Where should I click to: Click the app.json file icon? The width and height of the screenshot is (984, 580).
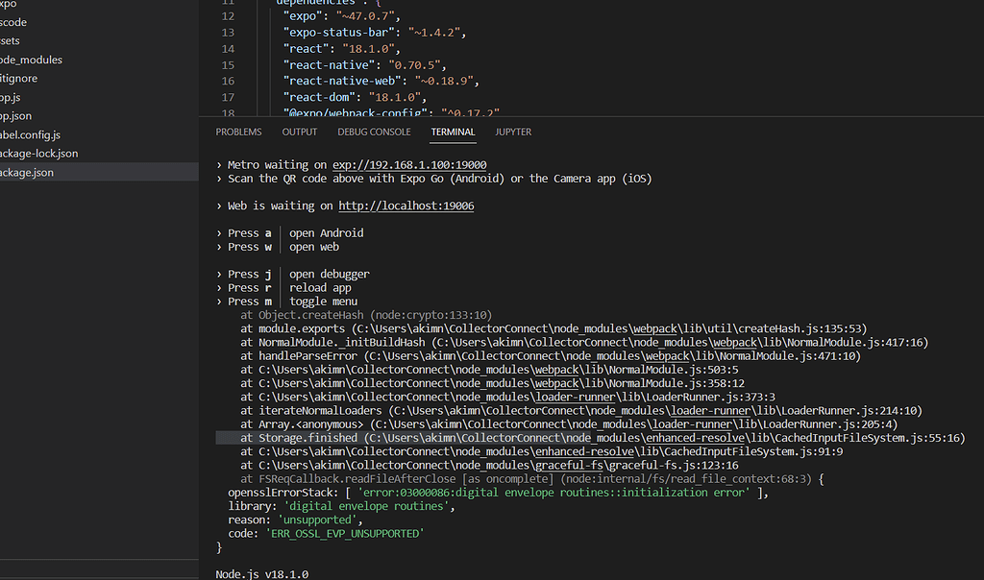3,115
